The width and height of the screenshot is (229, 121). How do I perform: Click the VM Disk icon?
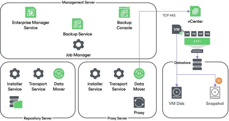pos(177,93)
